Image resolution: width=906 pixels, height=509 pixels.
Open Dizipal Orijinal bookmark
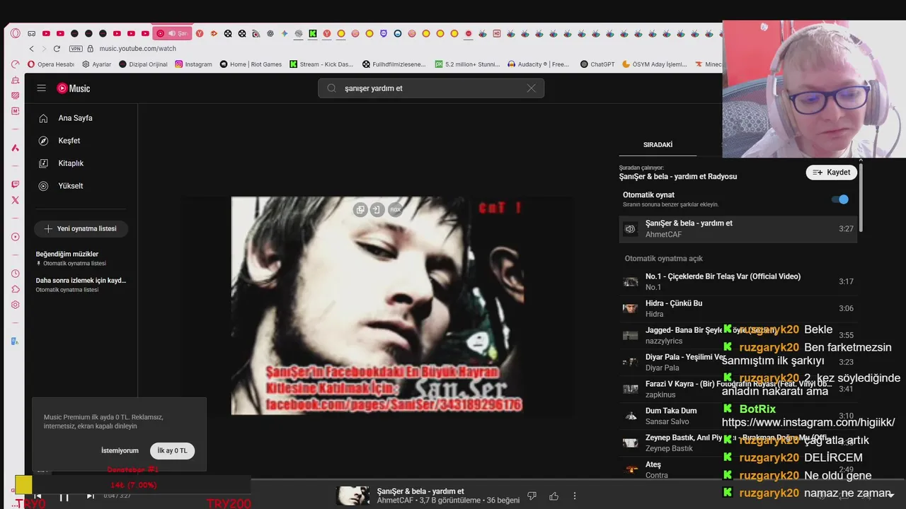144,64
